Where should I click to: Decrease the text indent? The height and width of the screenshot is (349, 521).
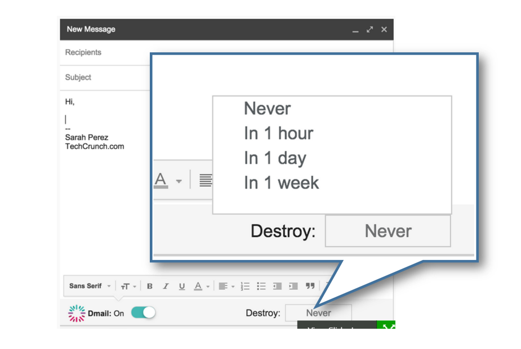(277, 287)
